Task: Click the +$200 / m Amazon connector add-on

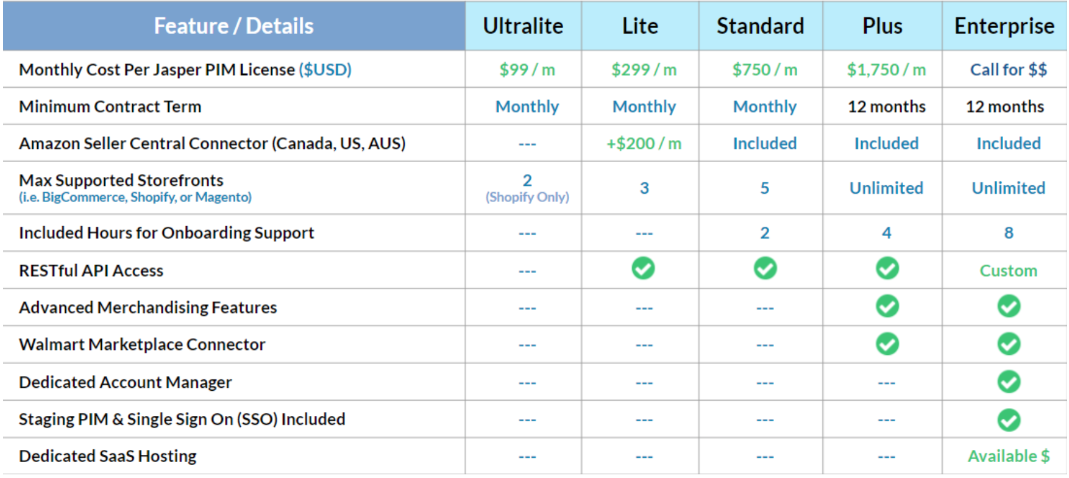Action: pos(644,143)
